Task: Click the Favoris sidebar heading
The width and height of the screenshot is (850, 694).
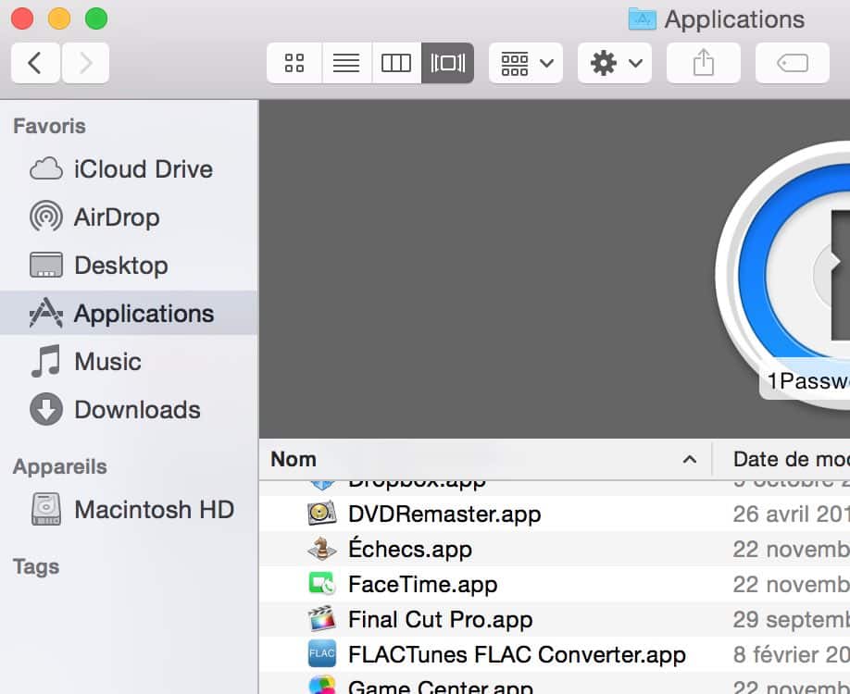Action: tap(49, 126)
